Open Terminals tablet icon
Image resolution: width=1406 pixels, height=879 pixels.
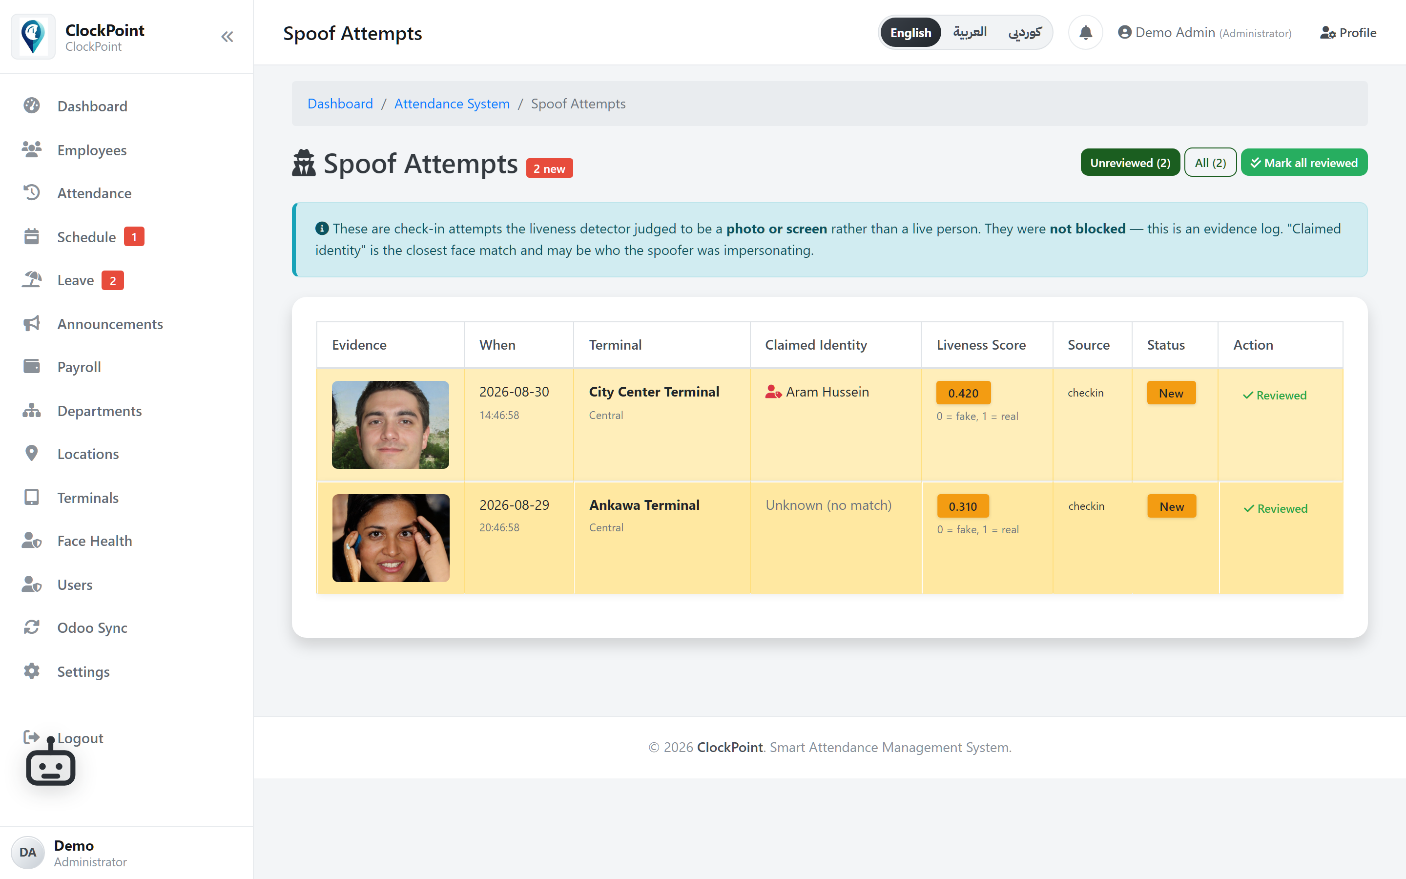(31, 497)
